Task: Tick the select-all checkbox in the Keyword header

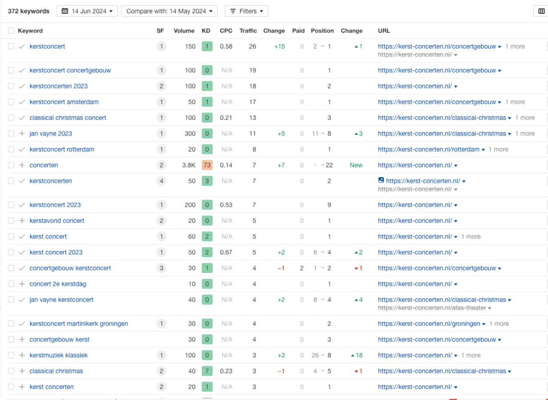Action: click(x=11, y=31)
